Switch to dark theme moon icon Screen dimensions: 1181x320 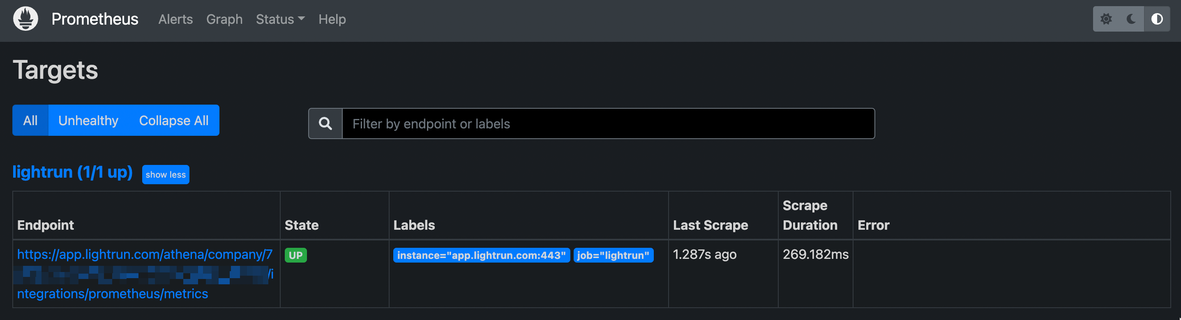point(1131,19)
